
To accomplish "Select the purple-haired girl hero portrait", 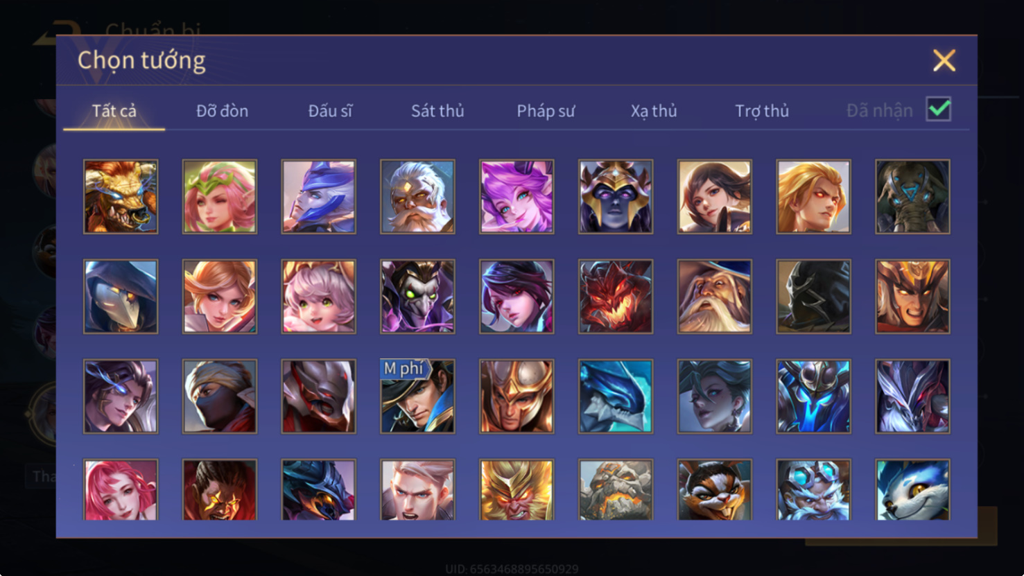I will pyautogui.click(x=517, y=197).
